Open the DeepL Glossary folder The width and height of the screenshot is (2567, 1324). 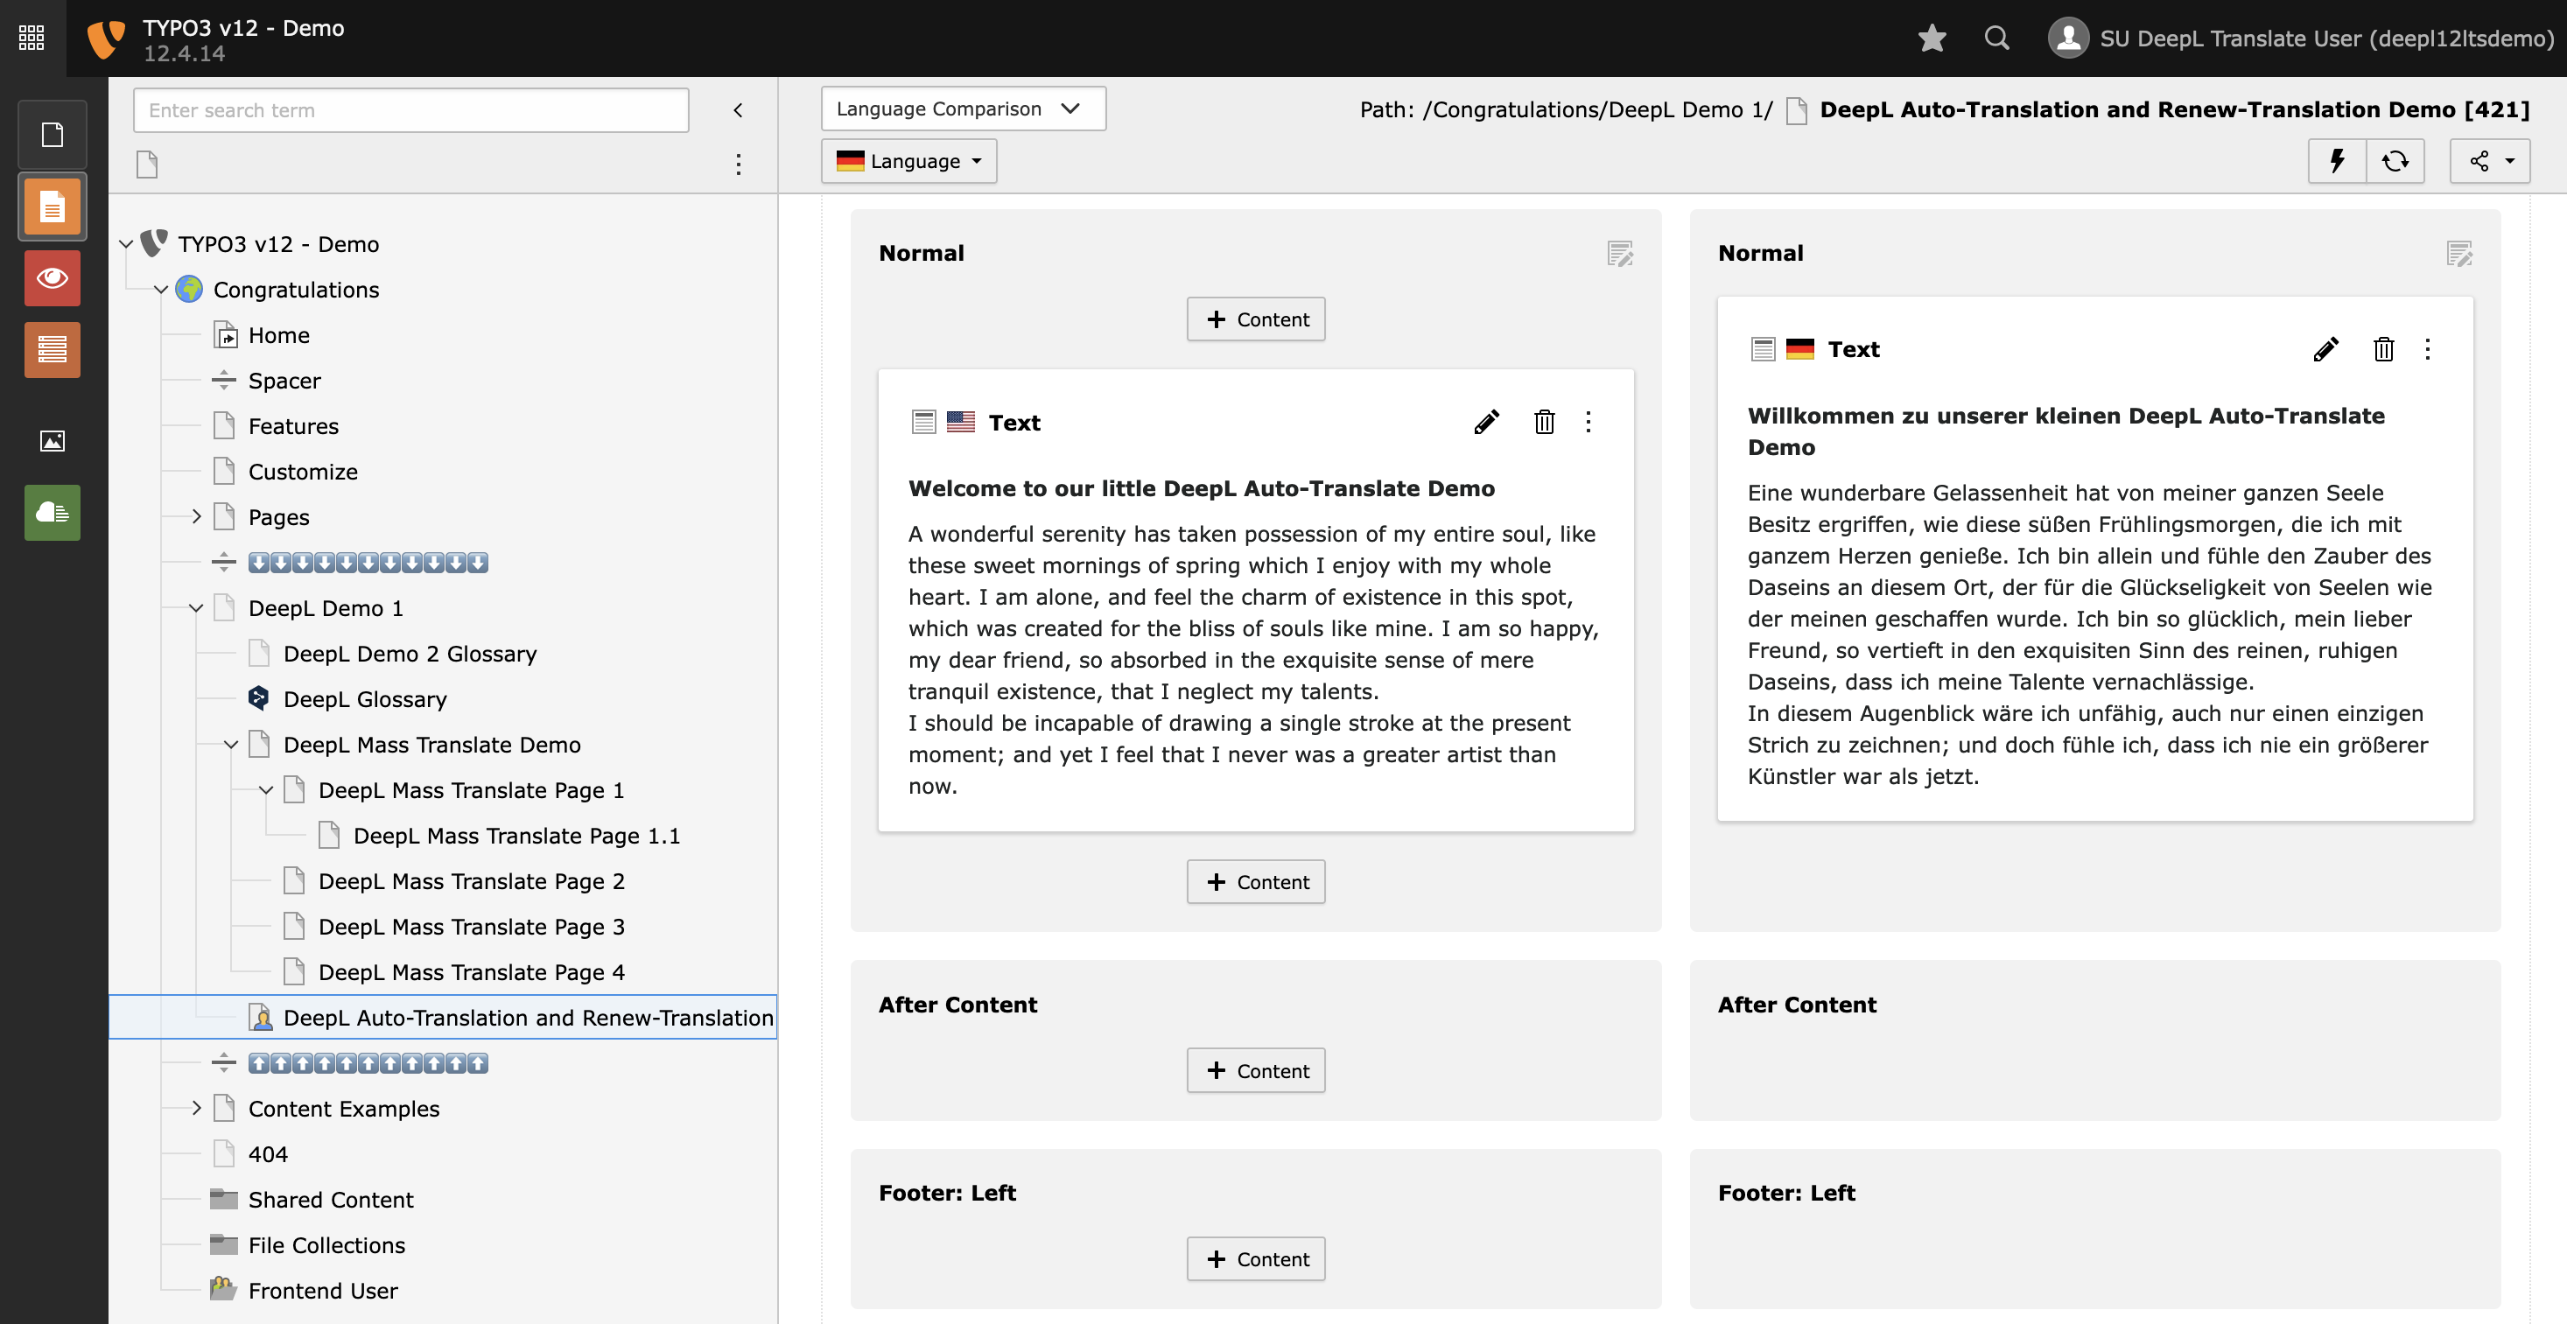click(365, 699)
